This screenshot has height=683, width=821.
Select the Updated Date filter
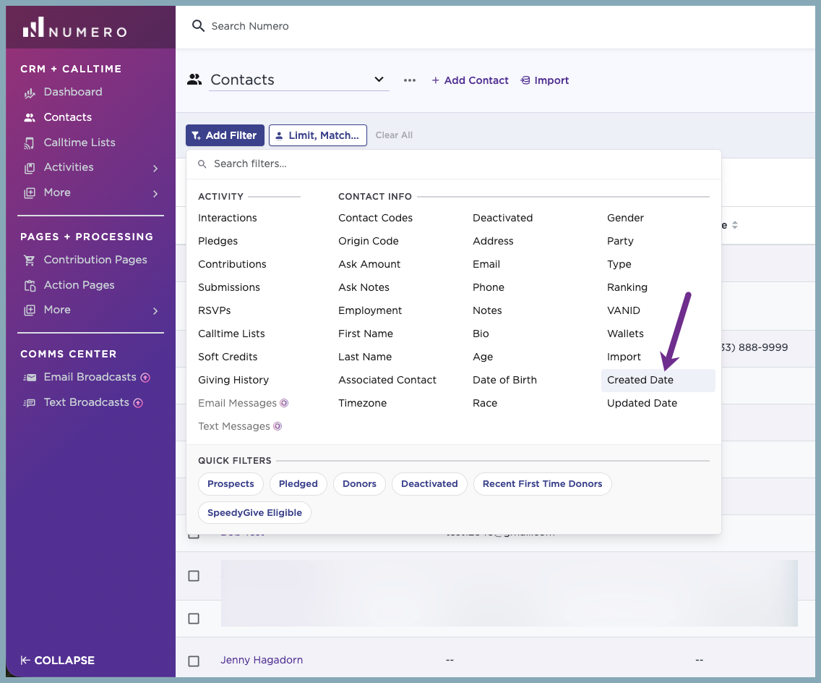click(642, 403)
